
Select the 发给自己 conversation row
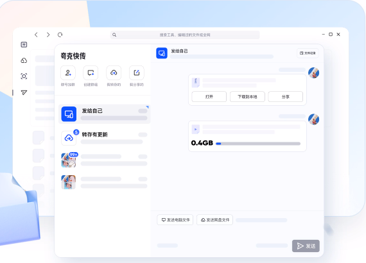104,114
